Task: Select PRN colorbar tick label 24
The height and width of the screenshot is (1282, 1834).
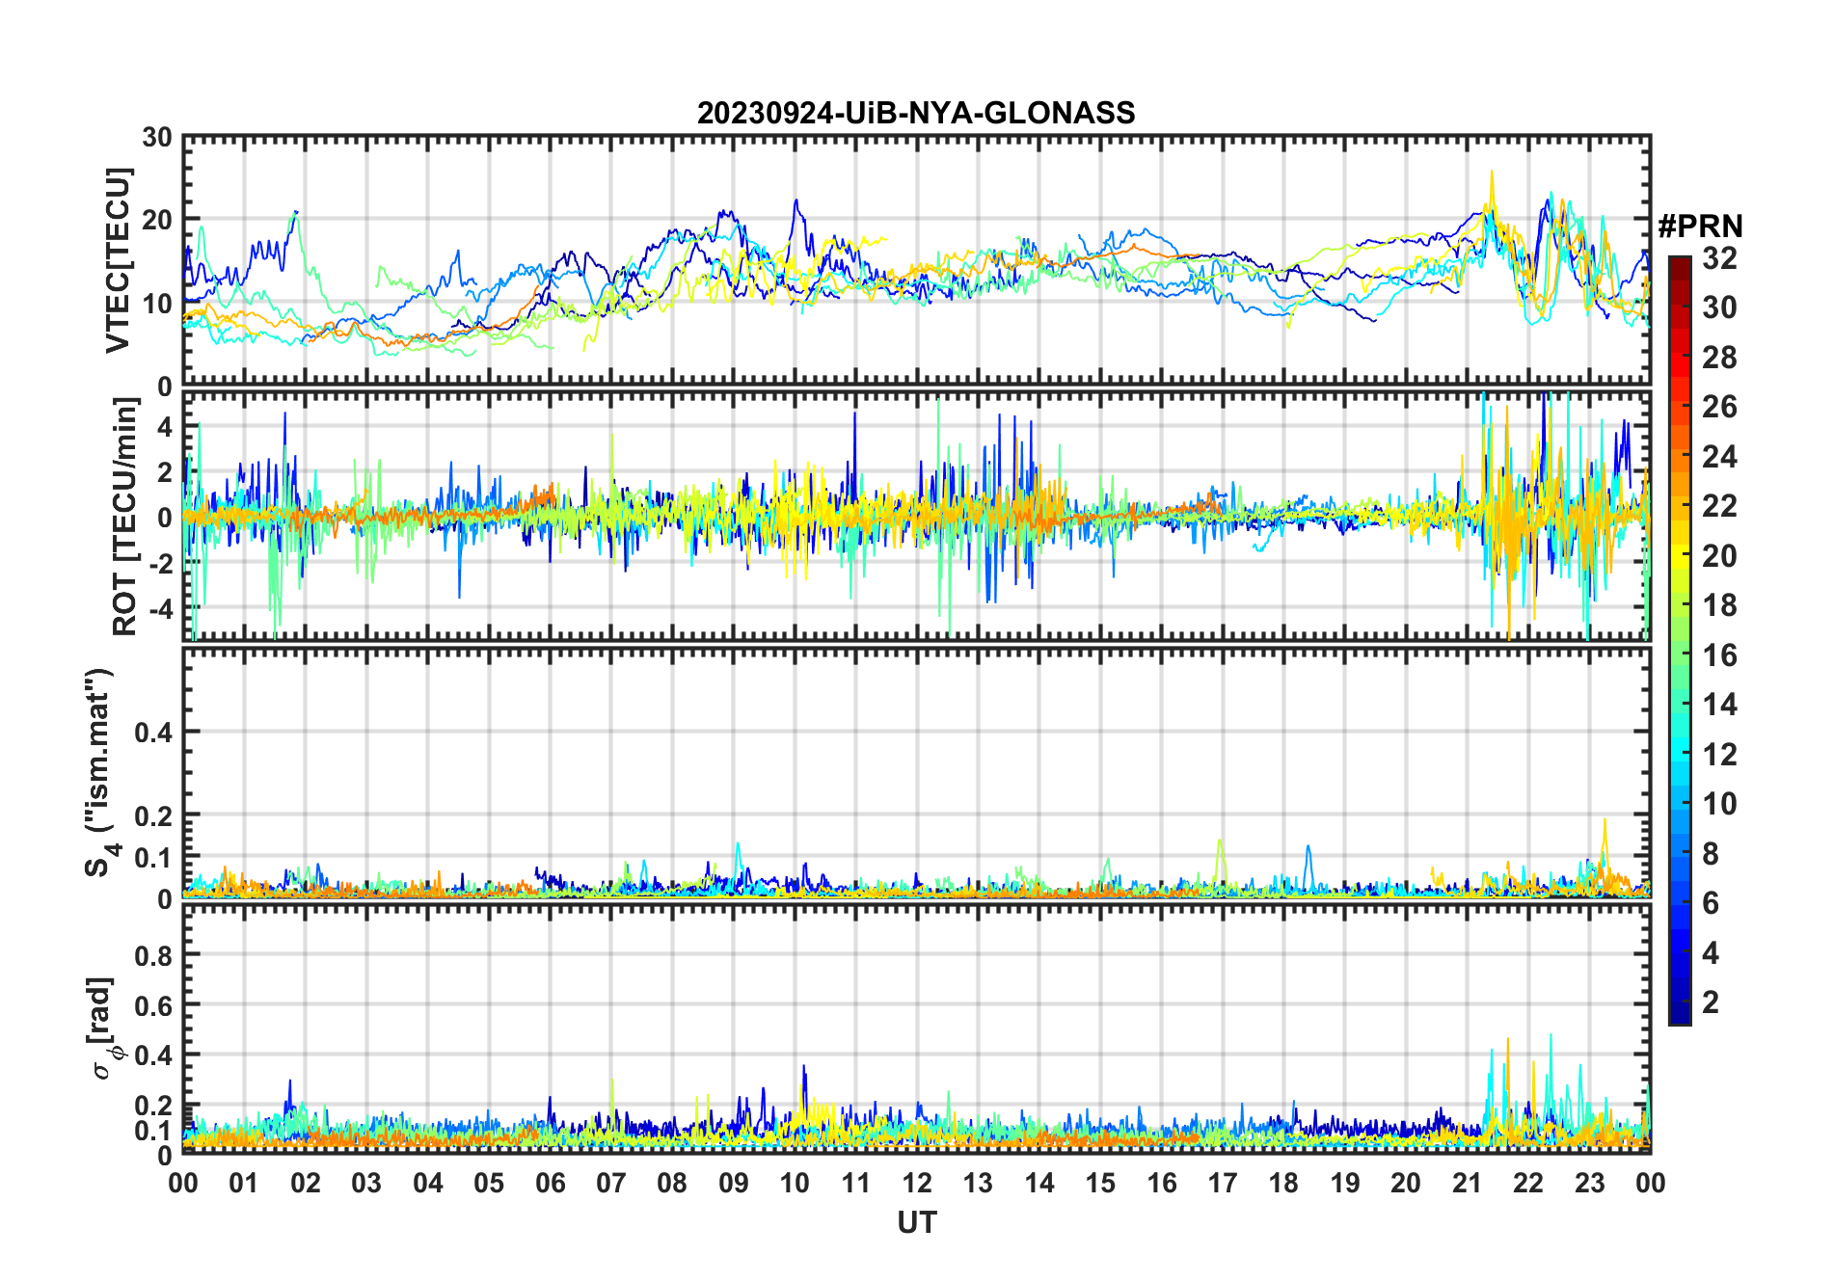Action: (x=1719, y=457)
